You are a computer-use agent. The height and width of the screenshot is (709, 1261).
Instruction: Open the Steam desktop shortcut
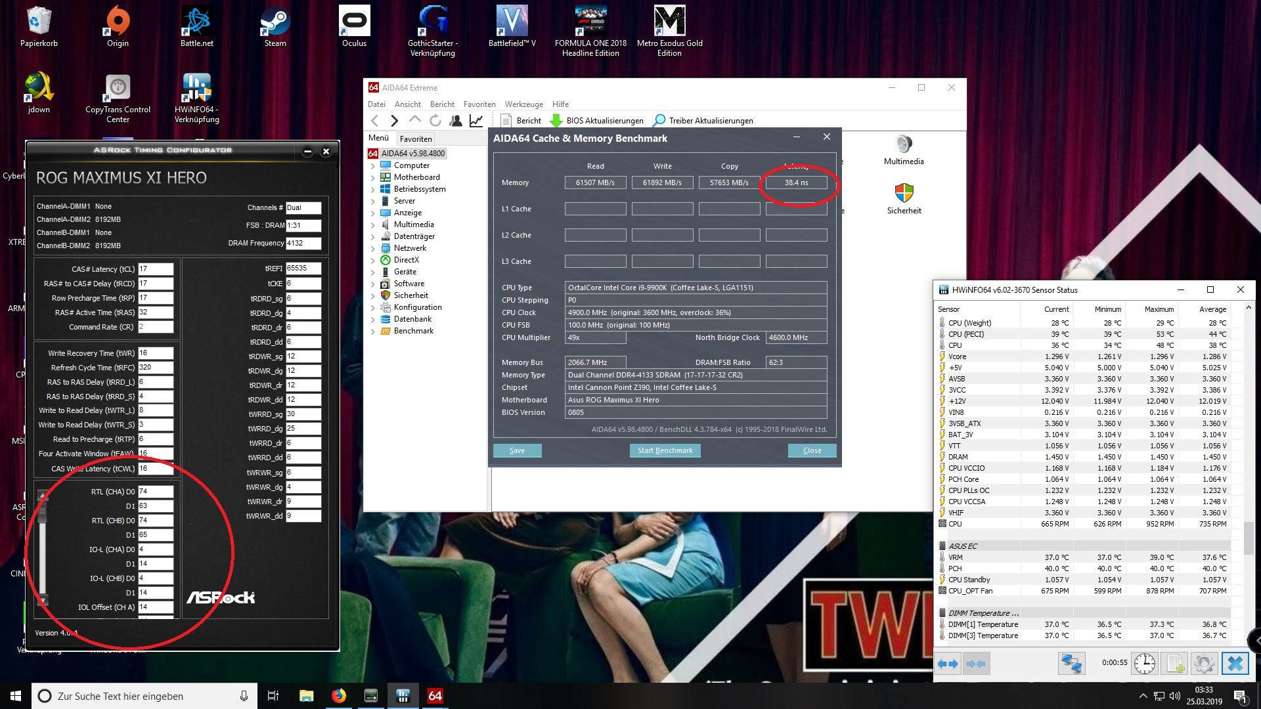[x=275, y=26]
